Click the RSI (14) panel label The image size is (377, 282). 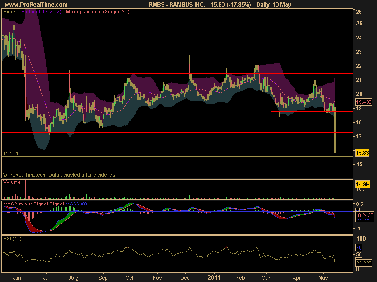(12, 238)
